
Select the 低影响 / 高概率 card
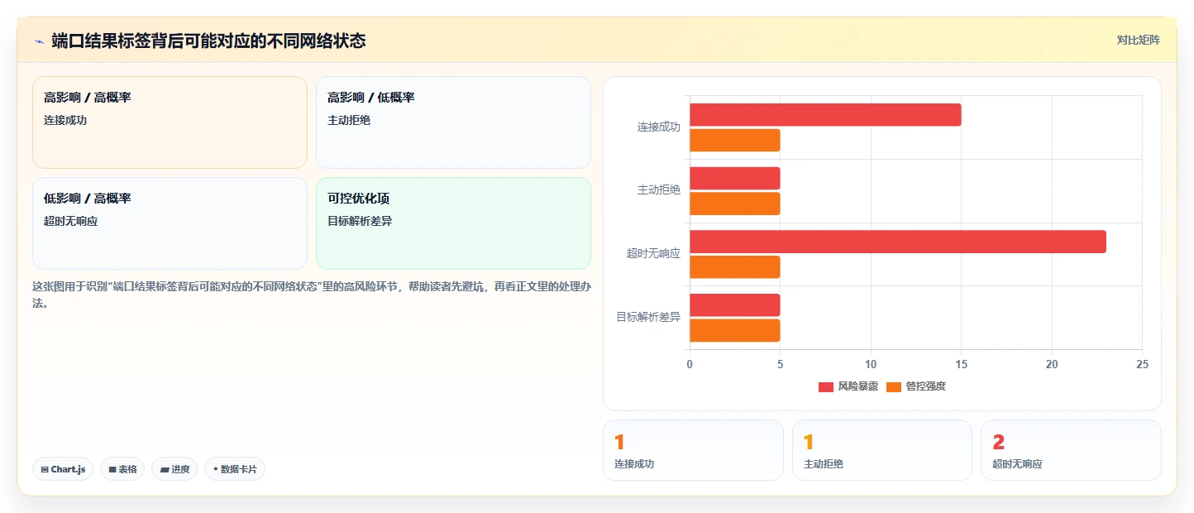coord(170,223)
